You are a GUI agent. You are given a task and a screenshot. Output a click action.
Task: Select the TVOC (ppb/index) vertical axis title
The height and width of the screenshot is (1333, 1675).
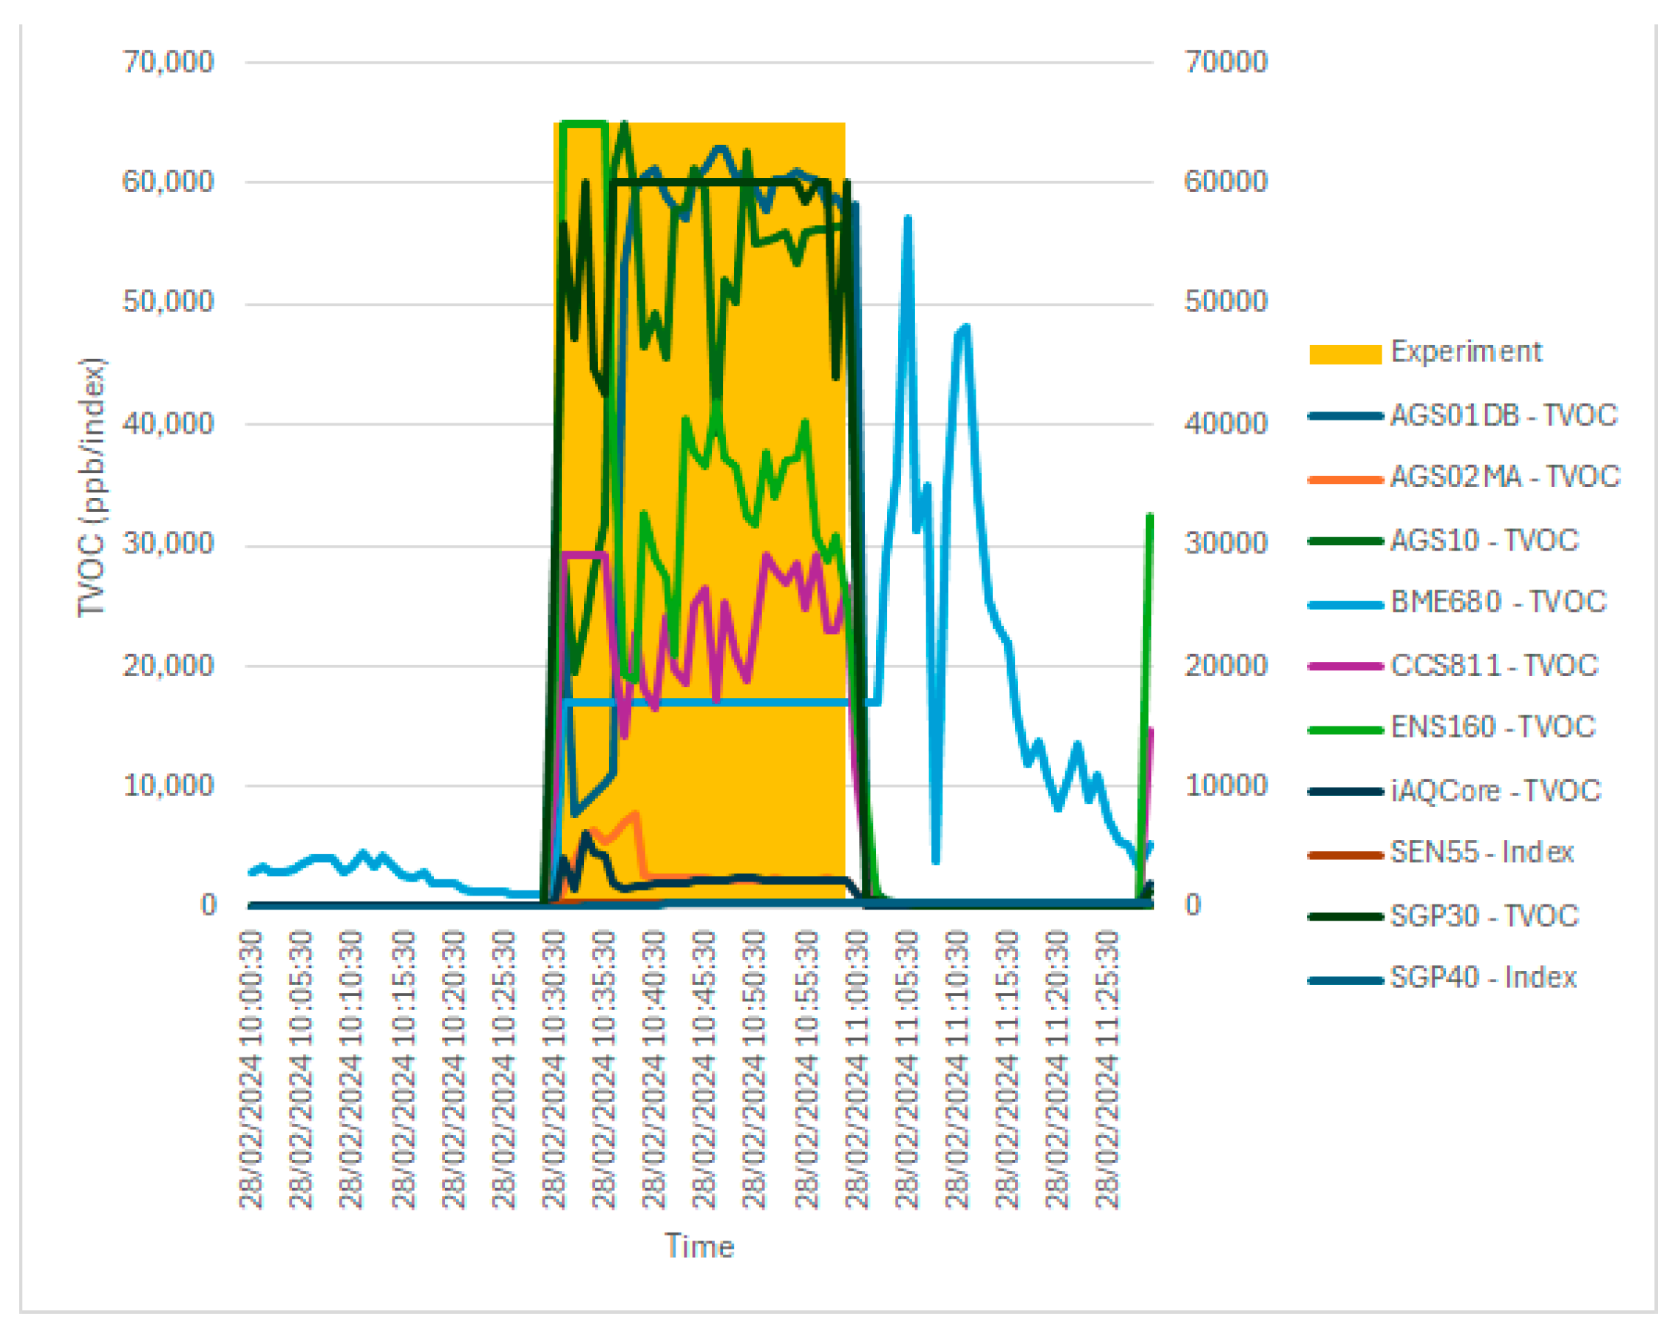pos(91,488)
